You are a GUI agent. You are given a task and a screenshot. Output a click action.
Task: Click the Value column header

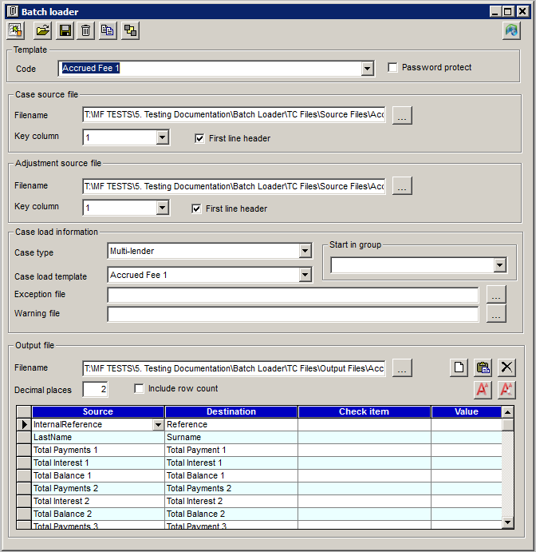click(467, 411)
